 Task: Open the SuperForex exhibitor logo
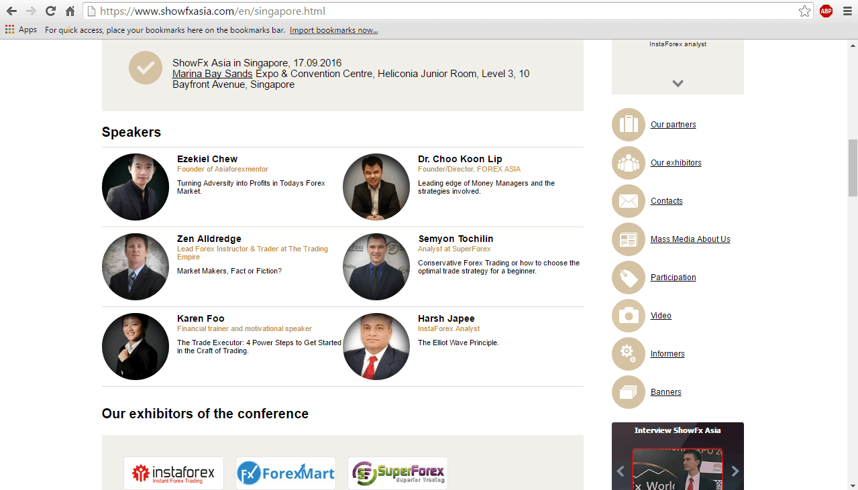coord(398,473)
